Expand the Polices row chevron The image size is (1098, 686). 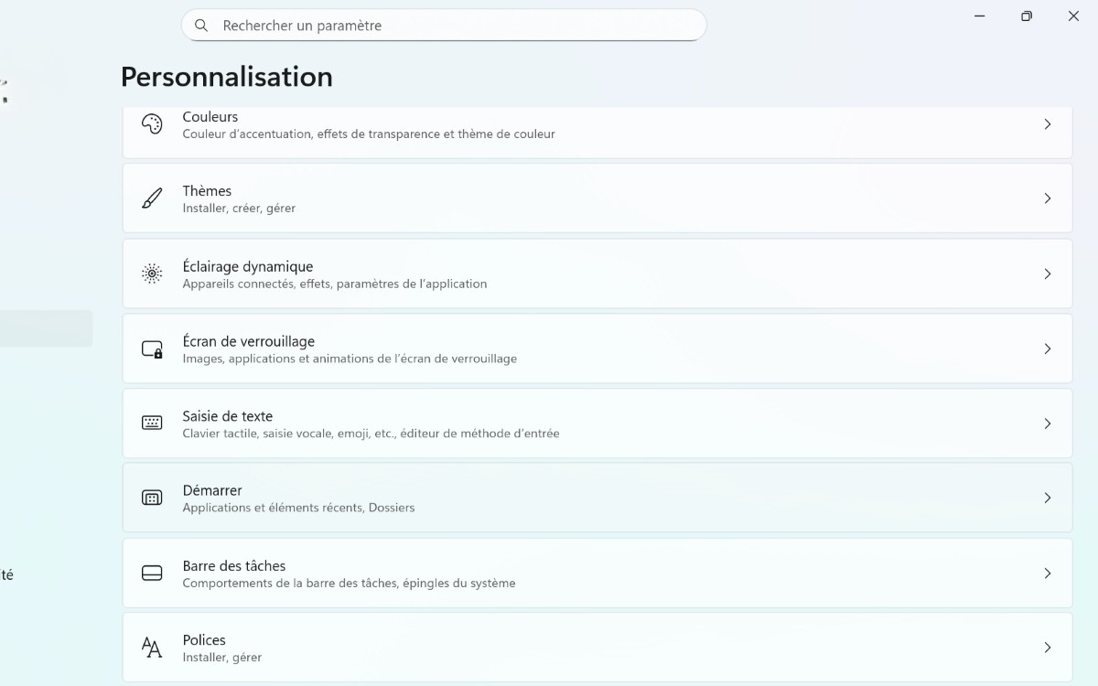1048,647
